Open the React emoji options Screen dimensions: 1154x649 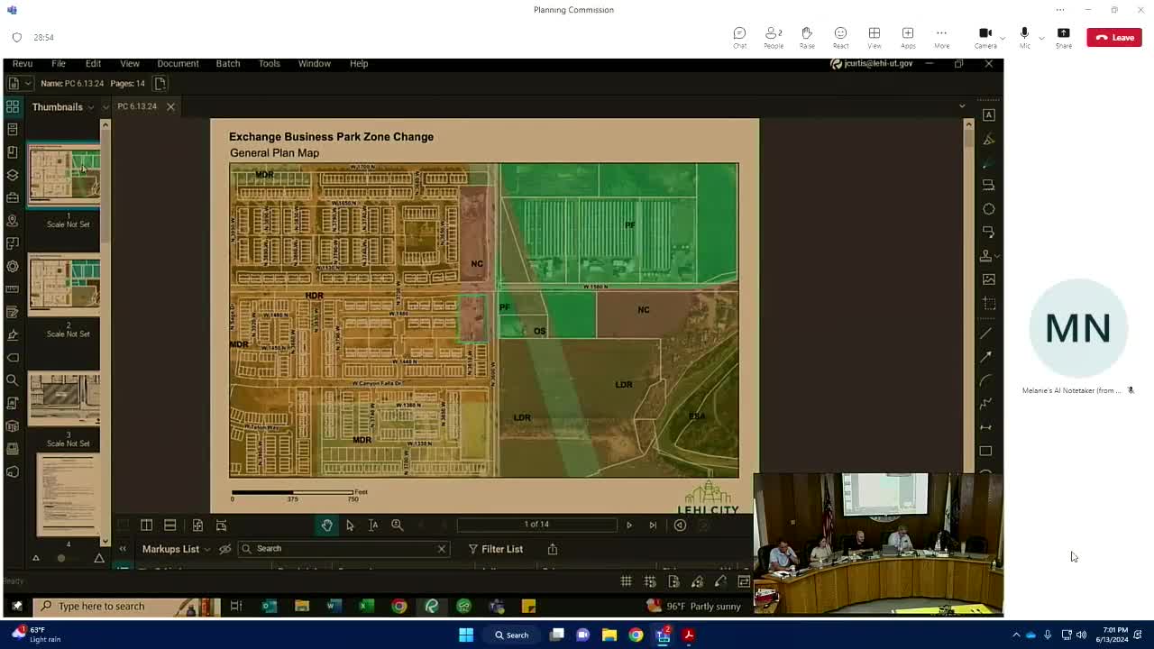840,37
